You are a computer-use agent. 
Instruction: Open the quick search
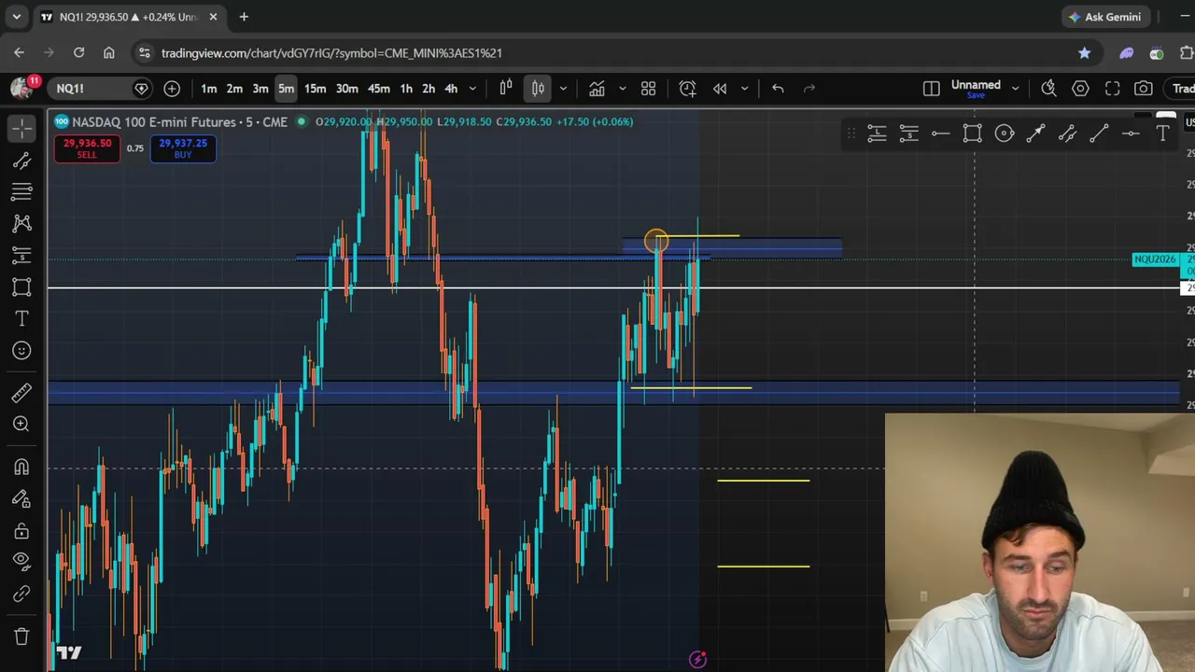click(1049, 89)
